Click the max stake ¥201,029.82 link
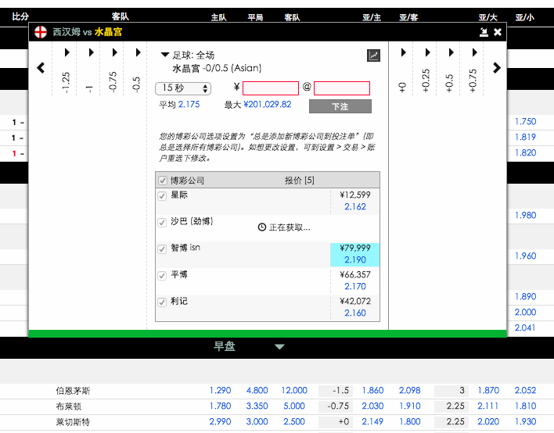 267,104
